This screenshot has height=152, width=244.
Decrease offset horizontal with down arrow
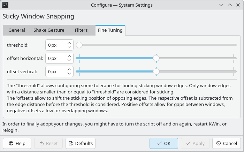(69, 60)
